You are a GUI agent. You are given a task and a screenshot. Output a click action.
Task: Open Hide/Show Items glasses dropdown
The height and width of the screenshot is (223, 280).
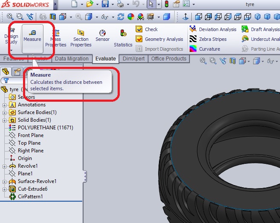(x=113, y=17)
